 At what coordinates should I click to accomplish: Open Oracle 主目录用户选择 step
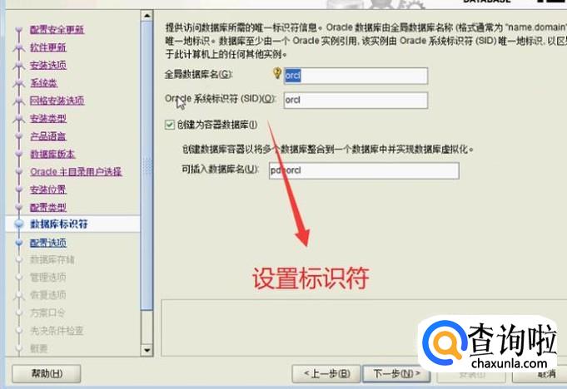point(76,171)
